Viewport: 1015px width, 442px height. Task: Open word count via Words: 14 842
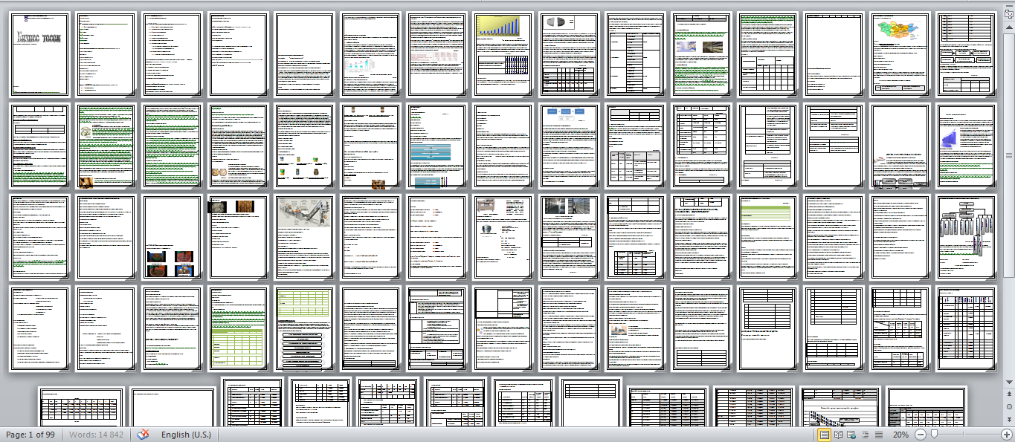[x=96, y=435]
